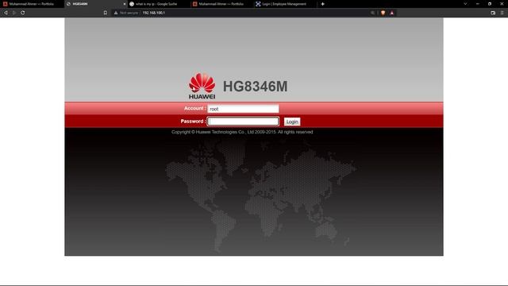Reload the router login page

(x=23, y=13)
